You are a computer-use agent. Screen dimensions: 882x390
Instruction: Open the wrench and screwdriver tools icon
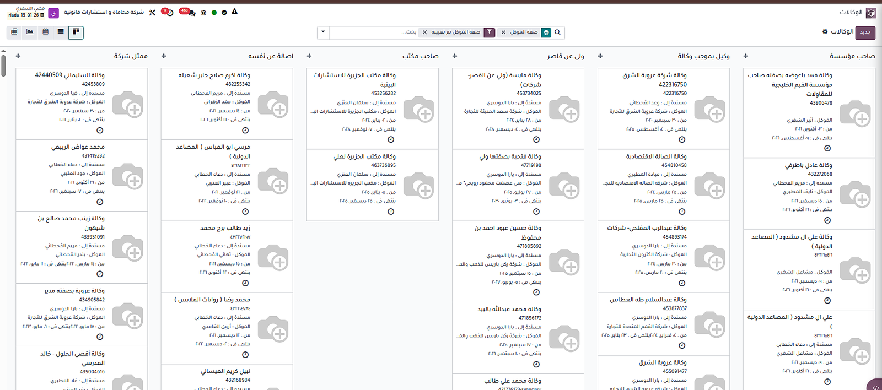click(x=153, y=12)
